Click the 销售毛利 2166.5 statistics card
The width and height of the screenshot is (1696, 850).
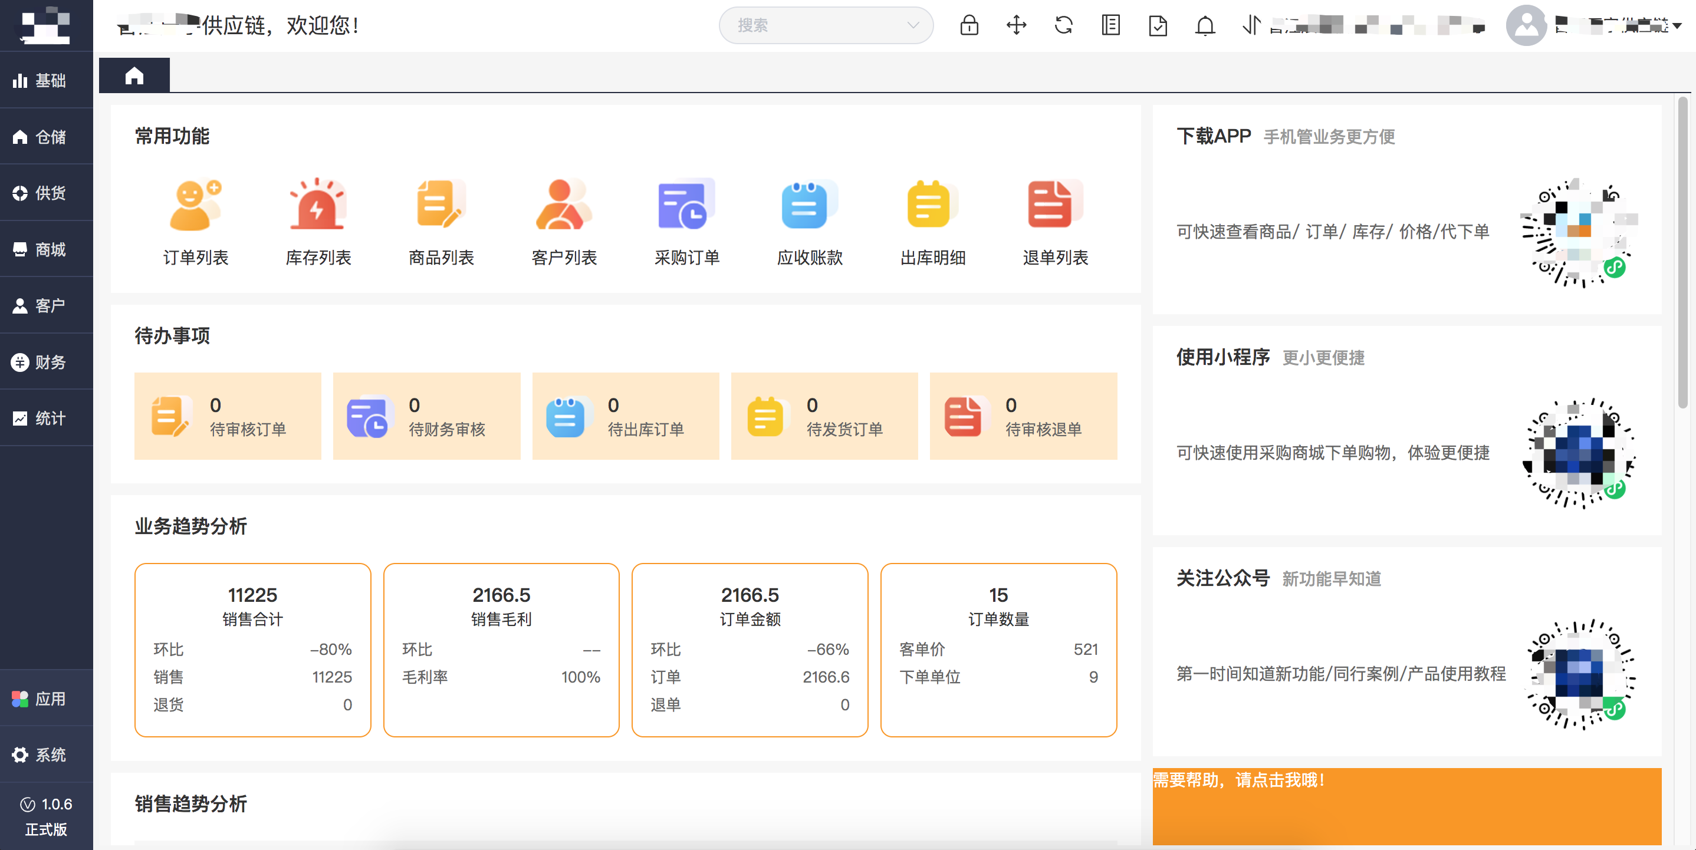click(501, 650)
